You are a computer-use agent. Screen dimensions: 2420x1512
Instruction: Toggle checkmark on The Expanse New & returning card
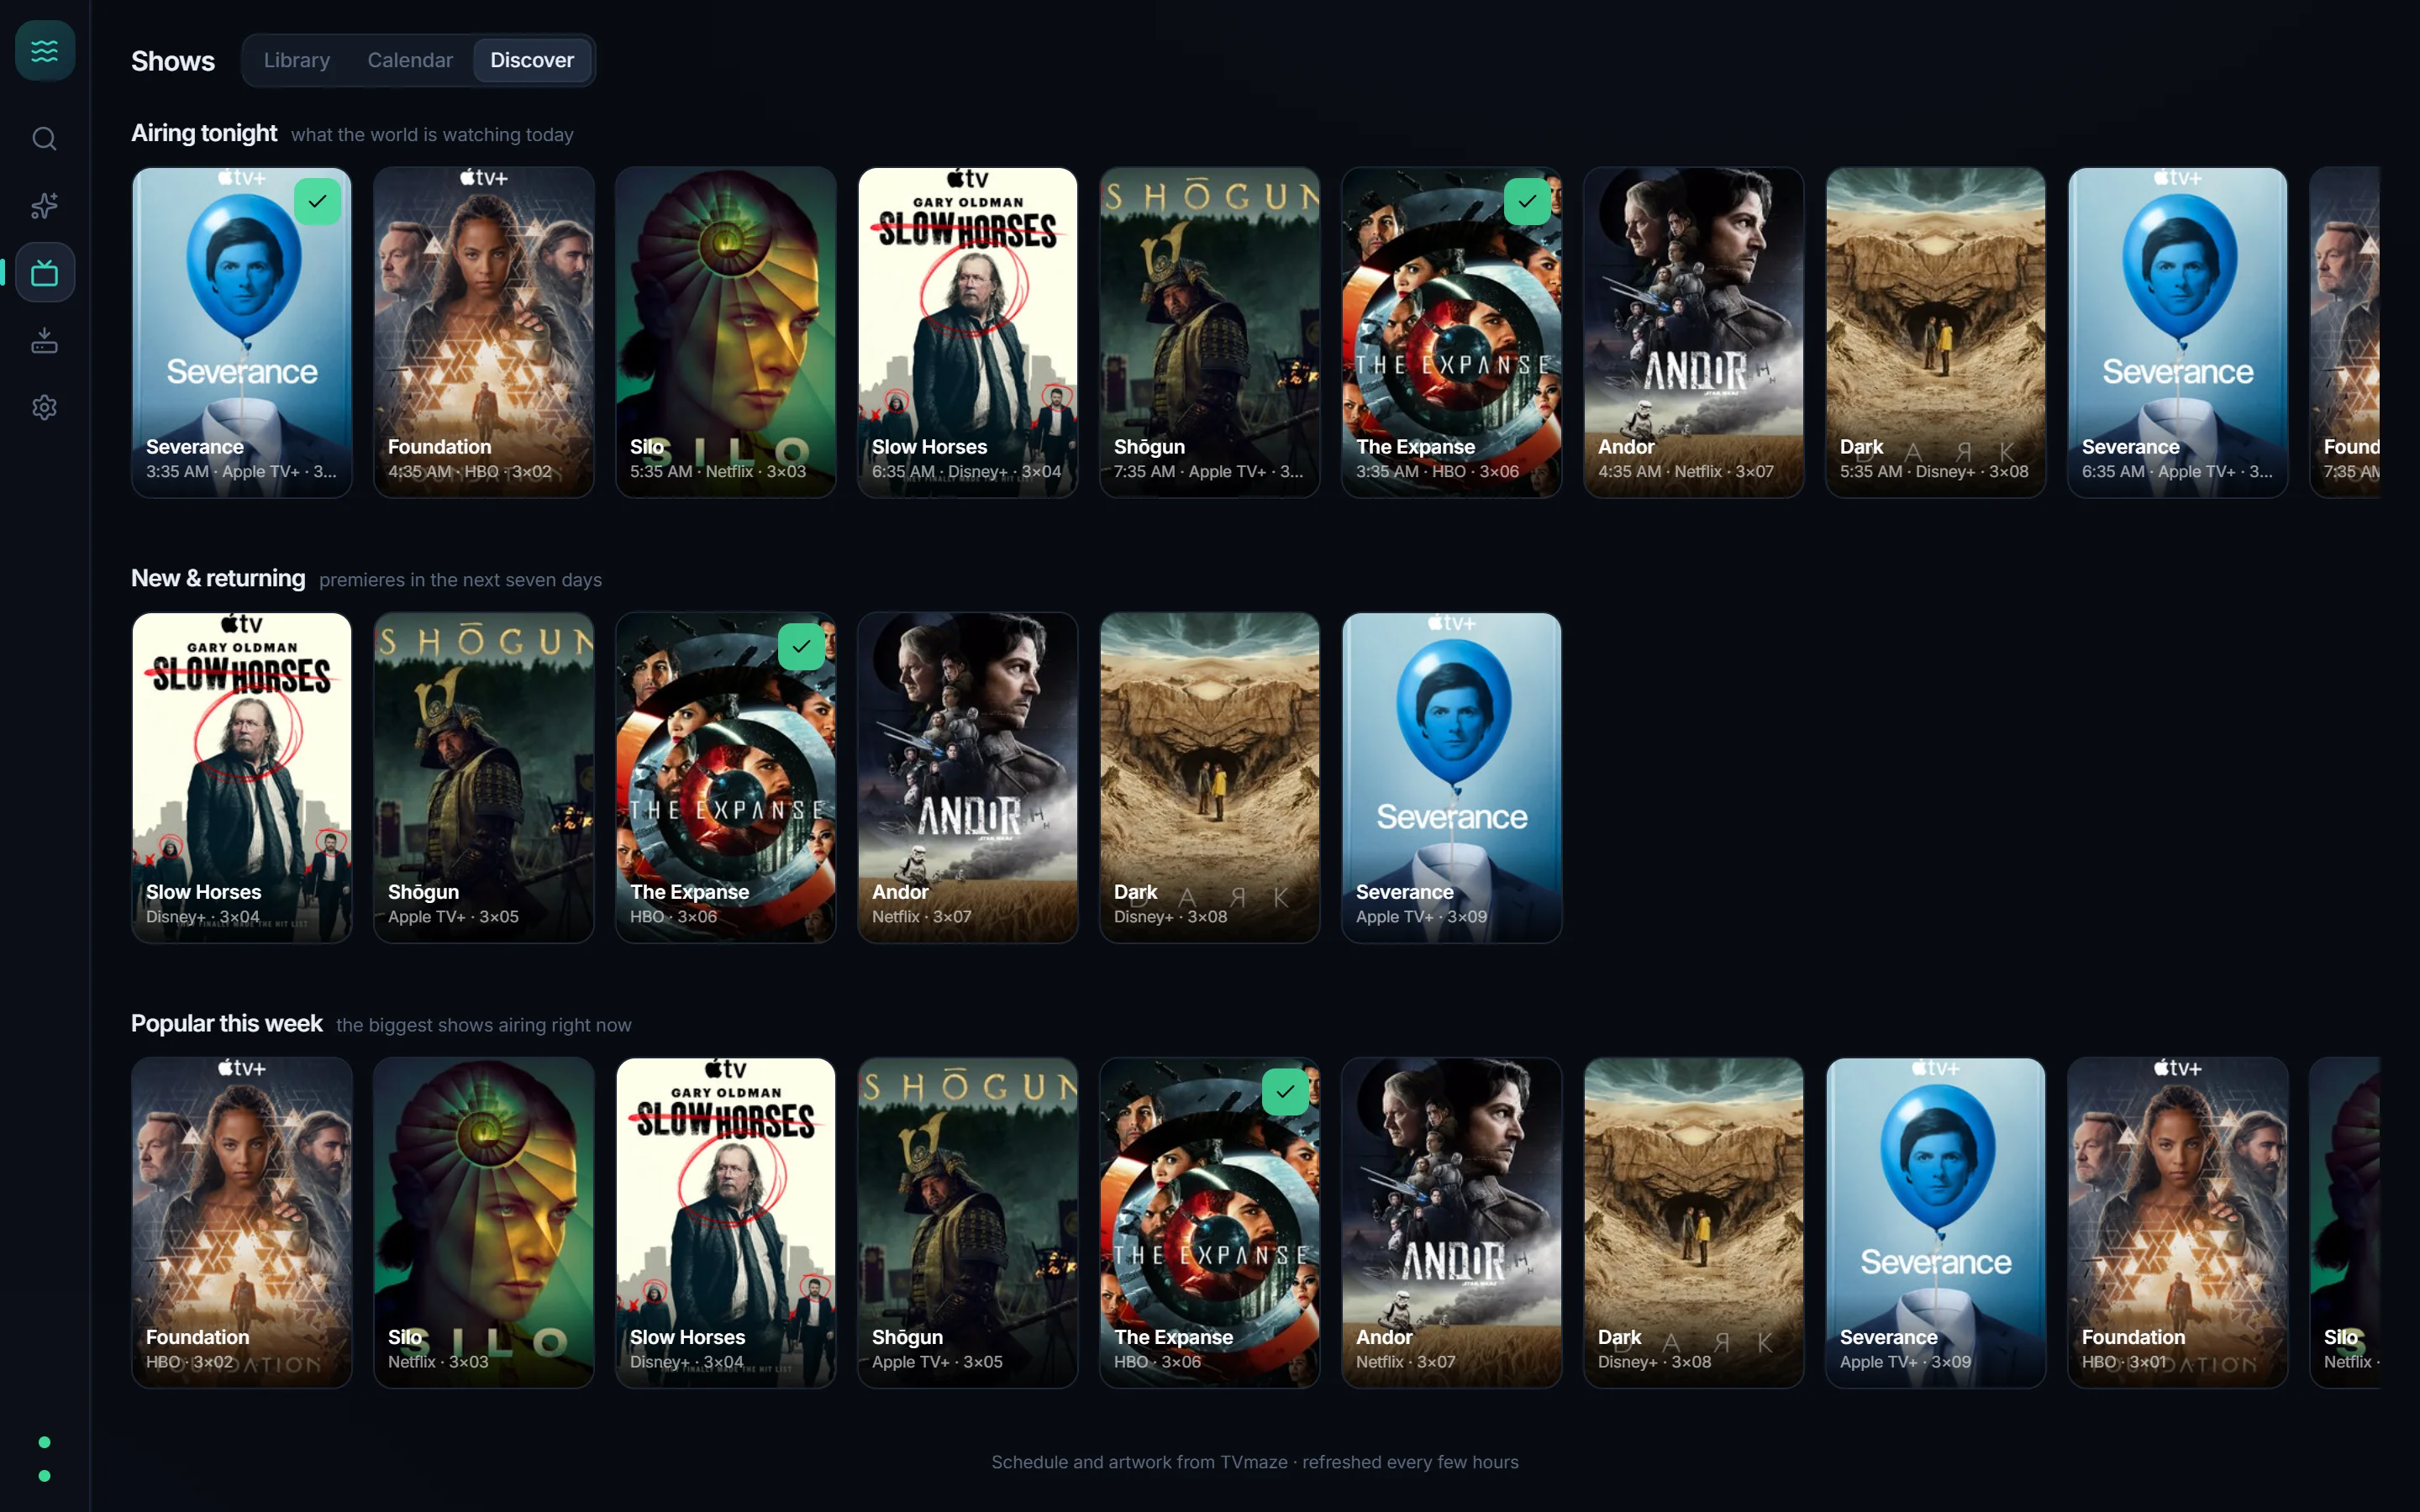801,646
